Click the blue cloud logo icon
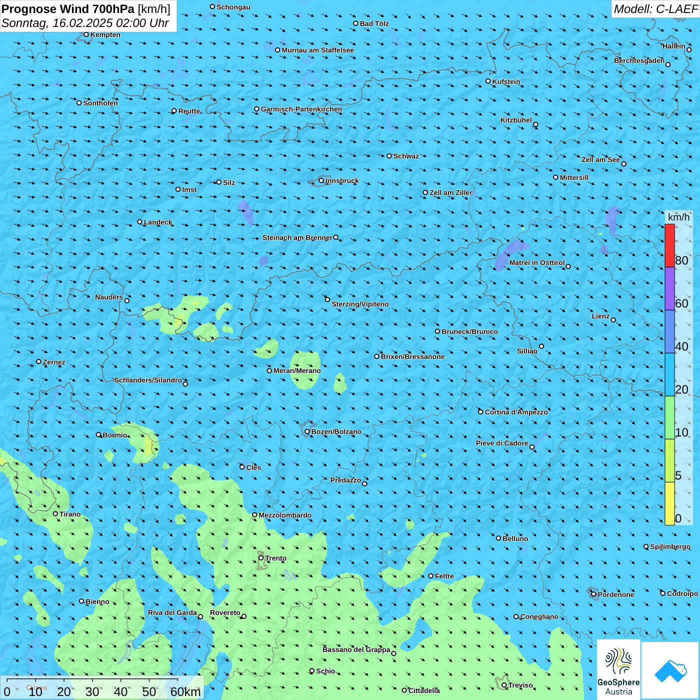Image resolution: width=700 pixels, height=700 pixels. point(670,670)
